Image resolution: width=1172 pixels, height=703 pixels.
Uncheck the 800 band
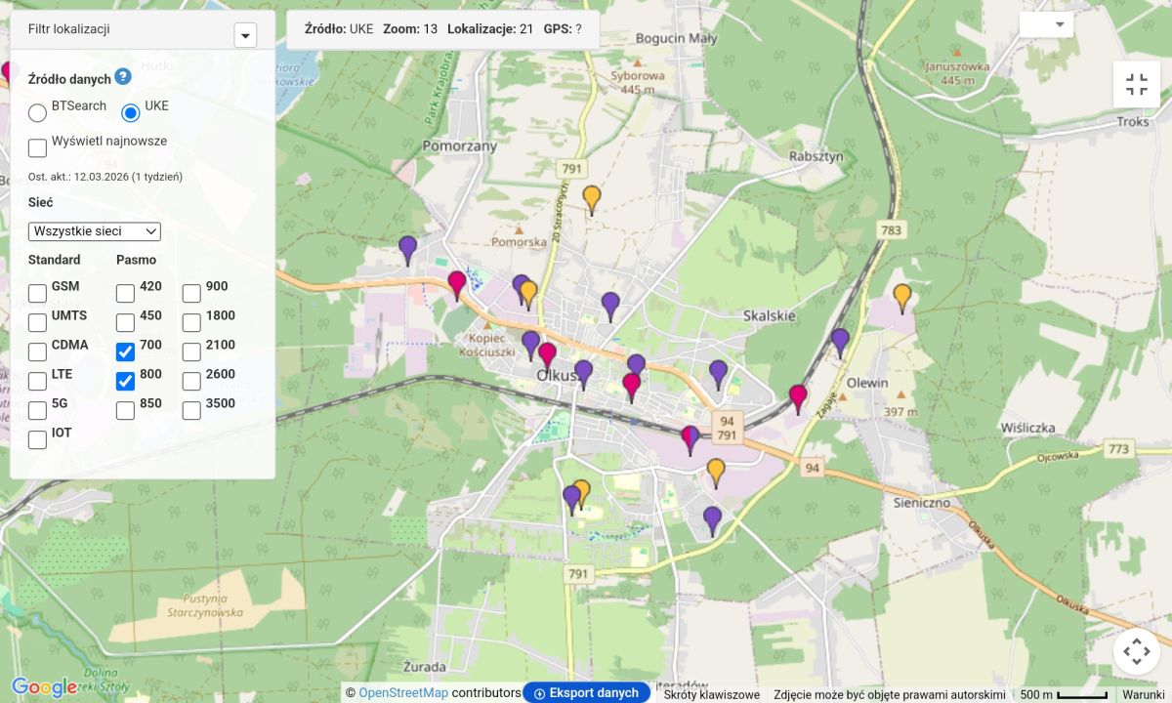click(x=125, y=381)
